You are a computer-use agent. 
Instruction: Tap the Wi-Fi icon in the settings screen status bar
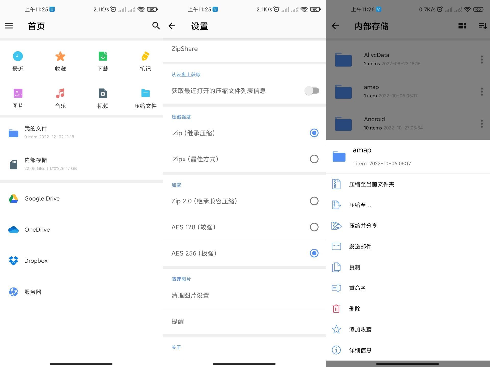(x=304, y=9)
